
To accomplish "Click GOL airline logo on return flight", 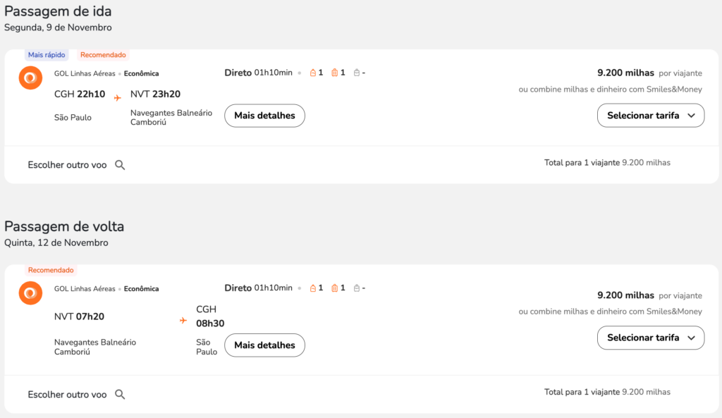I will click(30, 293).
